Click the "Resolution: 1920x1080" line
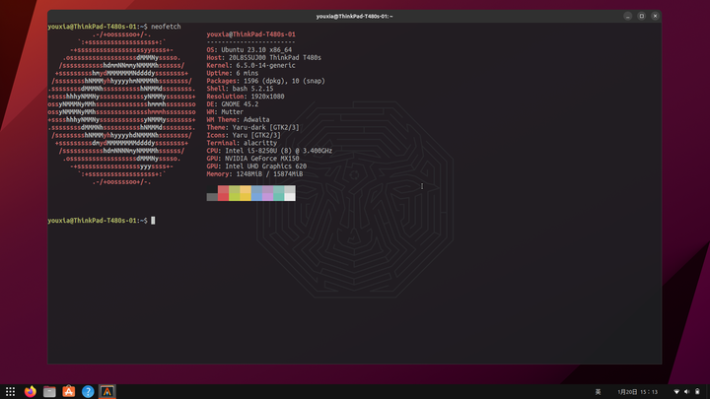The height and width of the screenshot is (399, 710). click(x=246, y=97)
